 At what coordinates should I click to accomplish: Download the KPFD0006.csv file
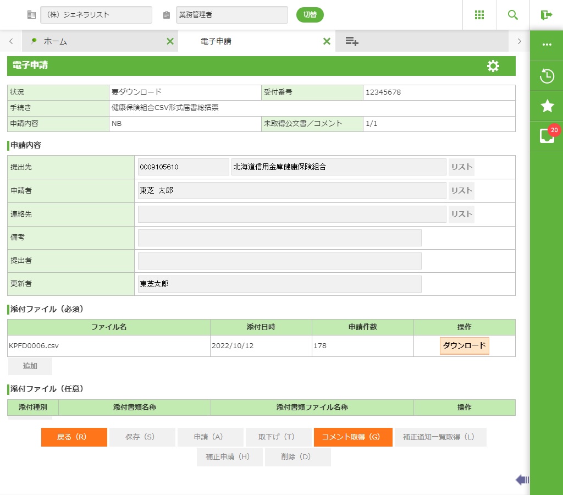[x=464, y=346]
